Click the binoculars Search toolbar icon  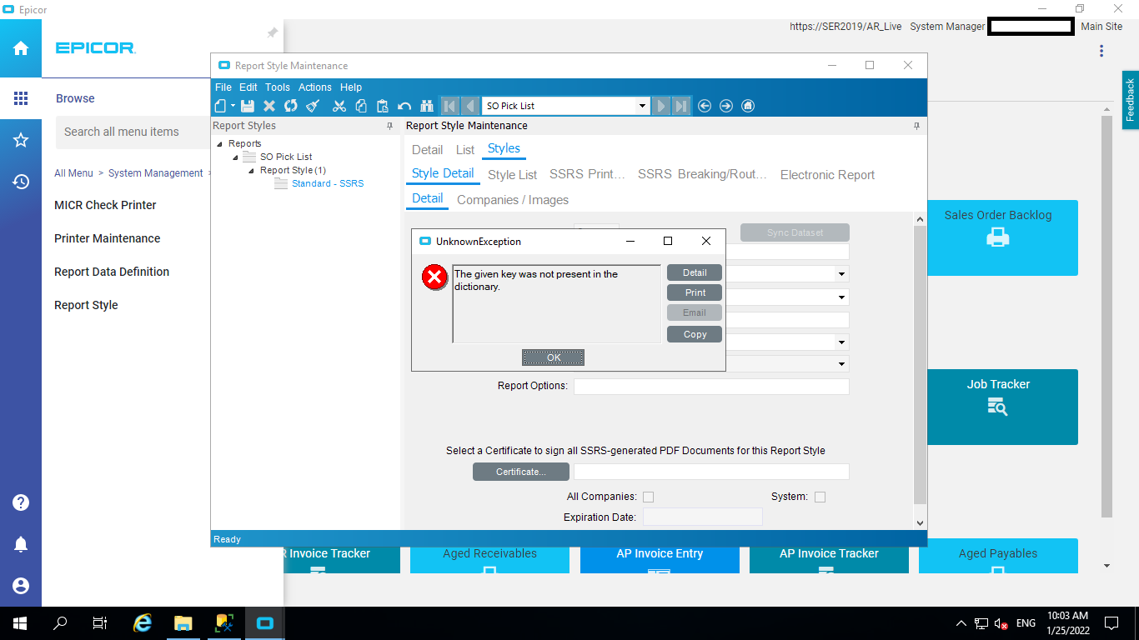tap(426, 106)
